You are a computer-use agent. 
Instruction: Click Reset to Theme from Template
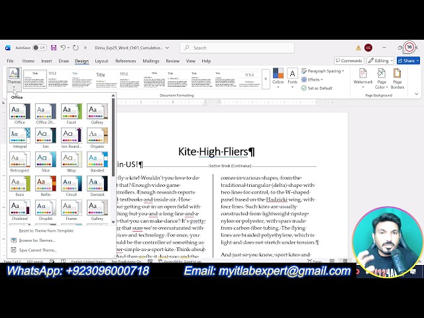[46, 231]
